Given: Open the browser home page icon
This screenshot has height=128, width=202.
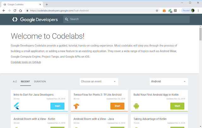Looking at the screenshot, I should click(x=20, y=11).
